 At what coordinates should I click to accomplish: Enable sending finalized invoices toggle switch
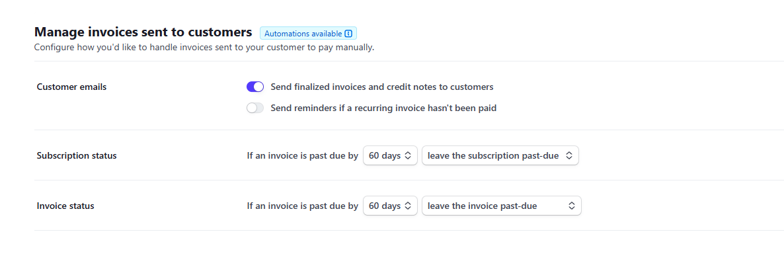click(x=255, y=87)
